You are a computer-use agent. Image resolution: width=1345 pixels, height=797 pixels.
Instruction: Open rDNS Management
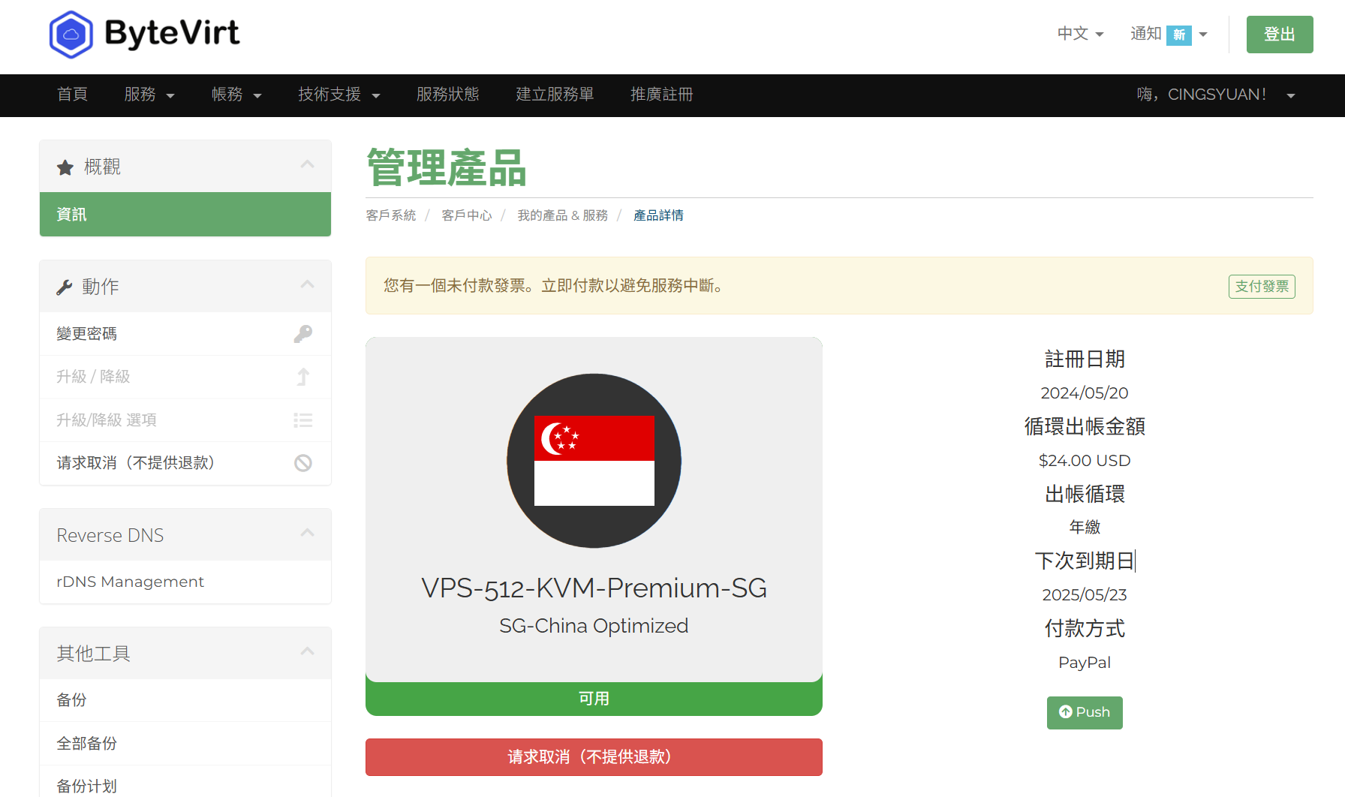[130, 582]
